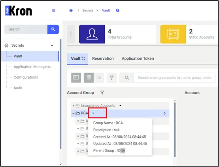This screenshot has width=219, height=167.
Task: Click the Account Group column header
Action: [81, 93]
